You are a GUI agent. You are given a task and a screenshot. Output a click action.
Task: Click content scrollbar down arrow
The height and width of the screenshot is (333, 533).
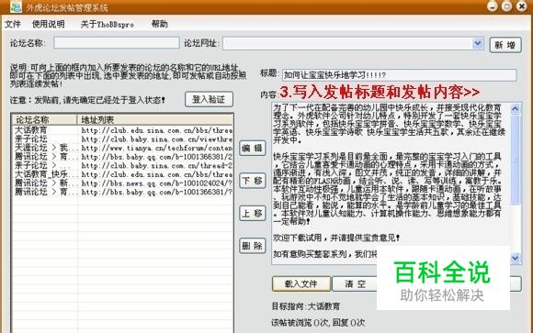tap(516, 259)
